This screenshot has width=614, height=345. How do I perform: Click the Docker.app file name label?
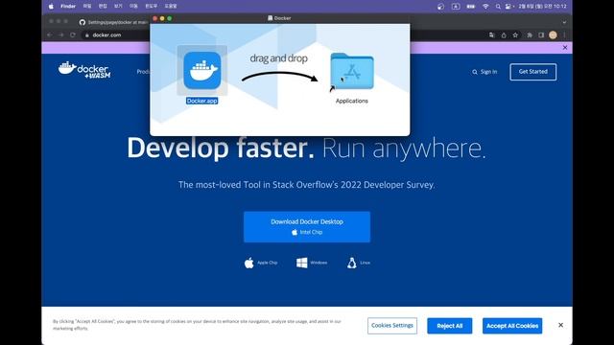point(202,101)
